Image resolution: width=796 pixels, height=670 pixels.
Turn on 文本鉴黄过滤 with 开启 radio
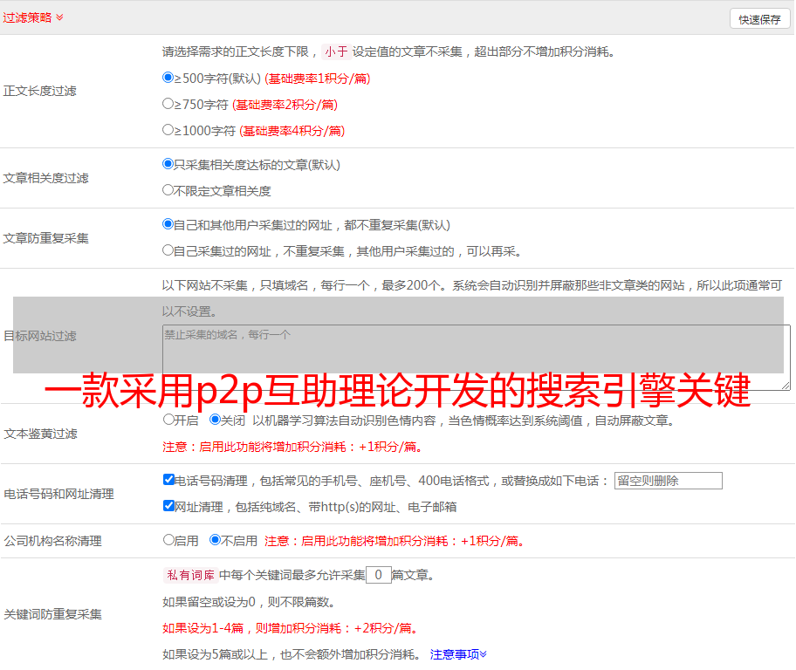coord(168,420)
